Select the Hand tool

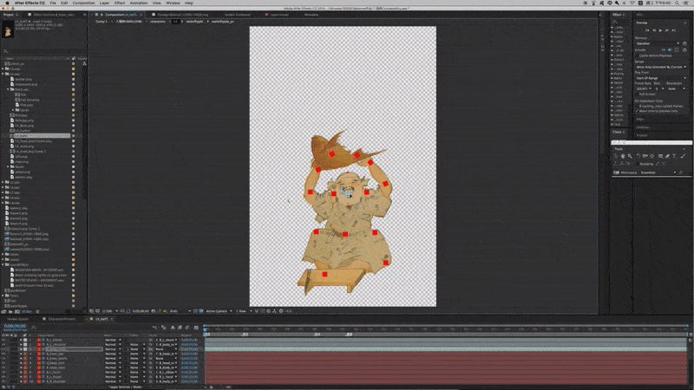623,156
